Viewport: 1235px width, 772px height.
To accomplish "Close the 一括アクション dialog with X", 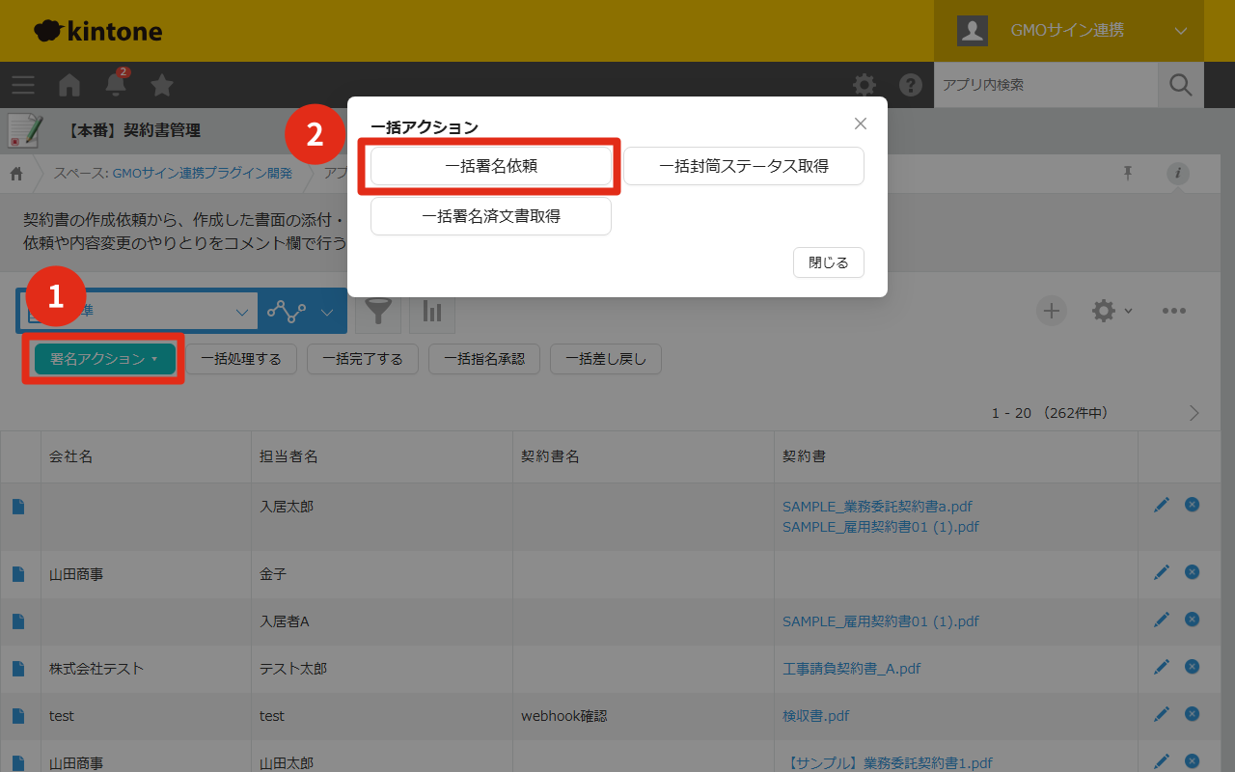I will click(861, 124).
